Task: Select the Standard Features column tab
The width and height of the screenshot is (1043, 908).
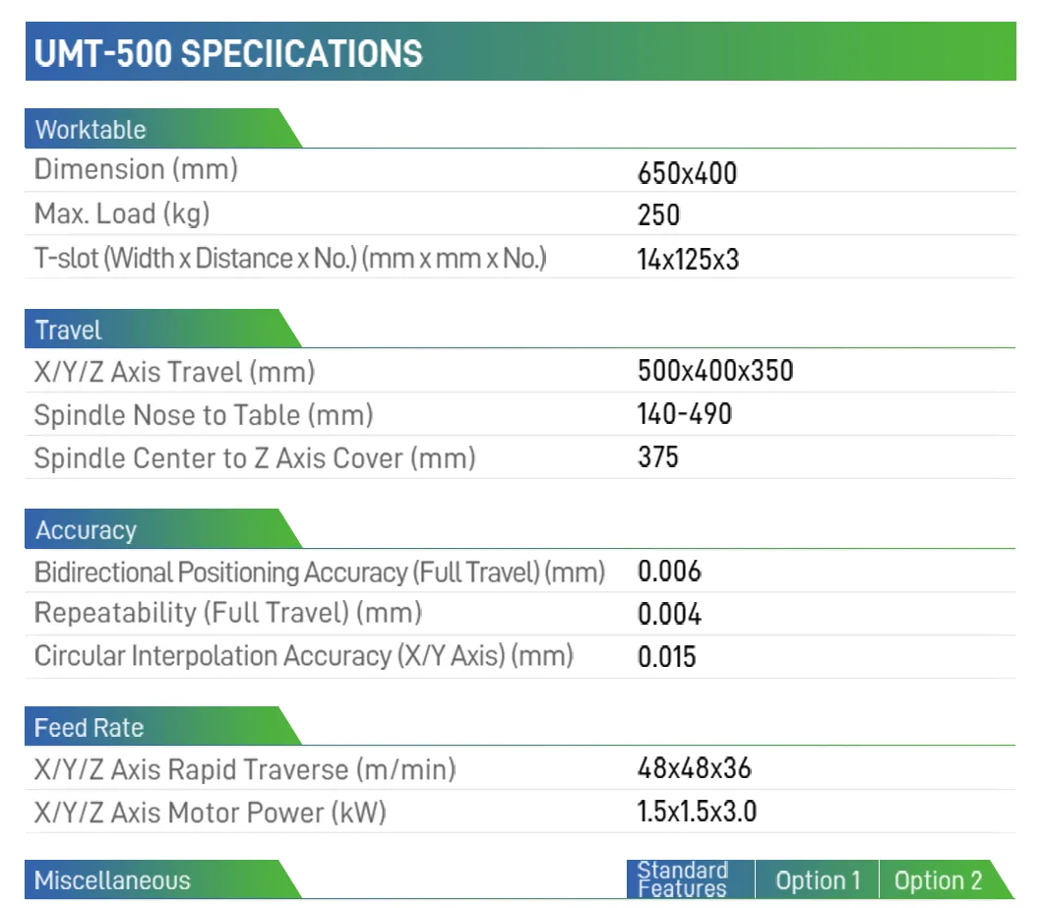Action: [683, 879]
